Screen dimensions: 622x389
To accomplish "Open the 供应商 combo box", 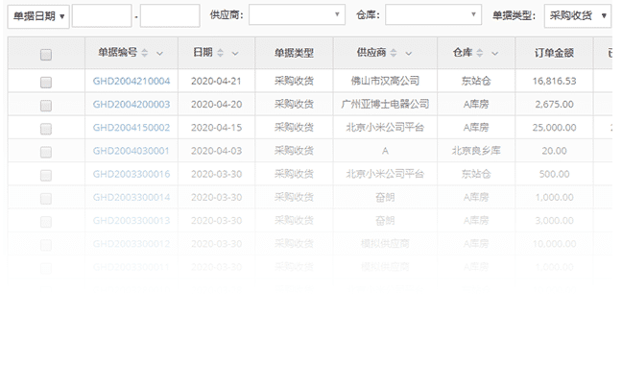I will 297,14.
